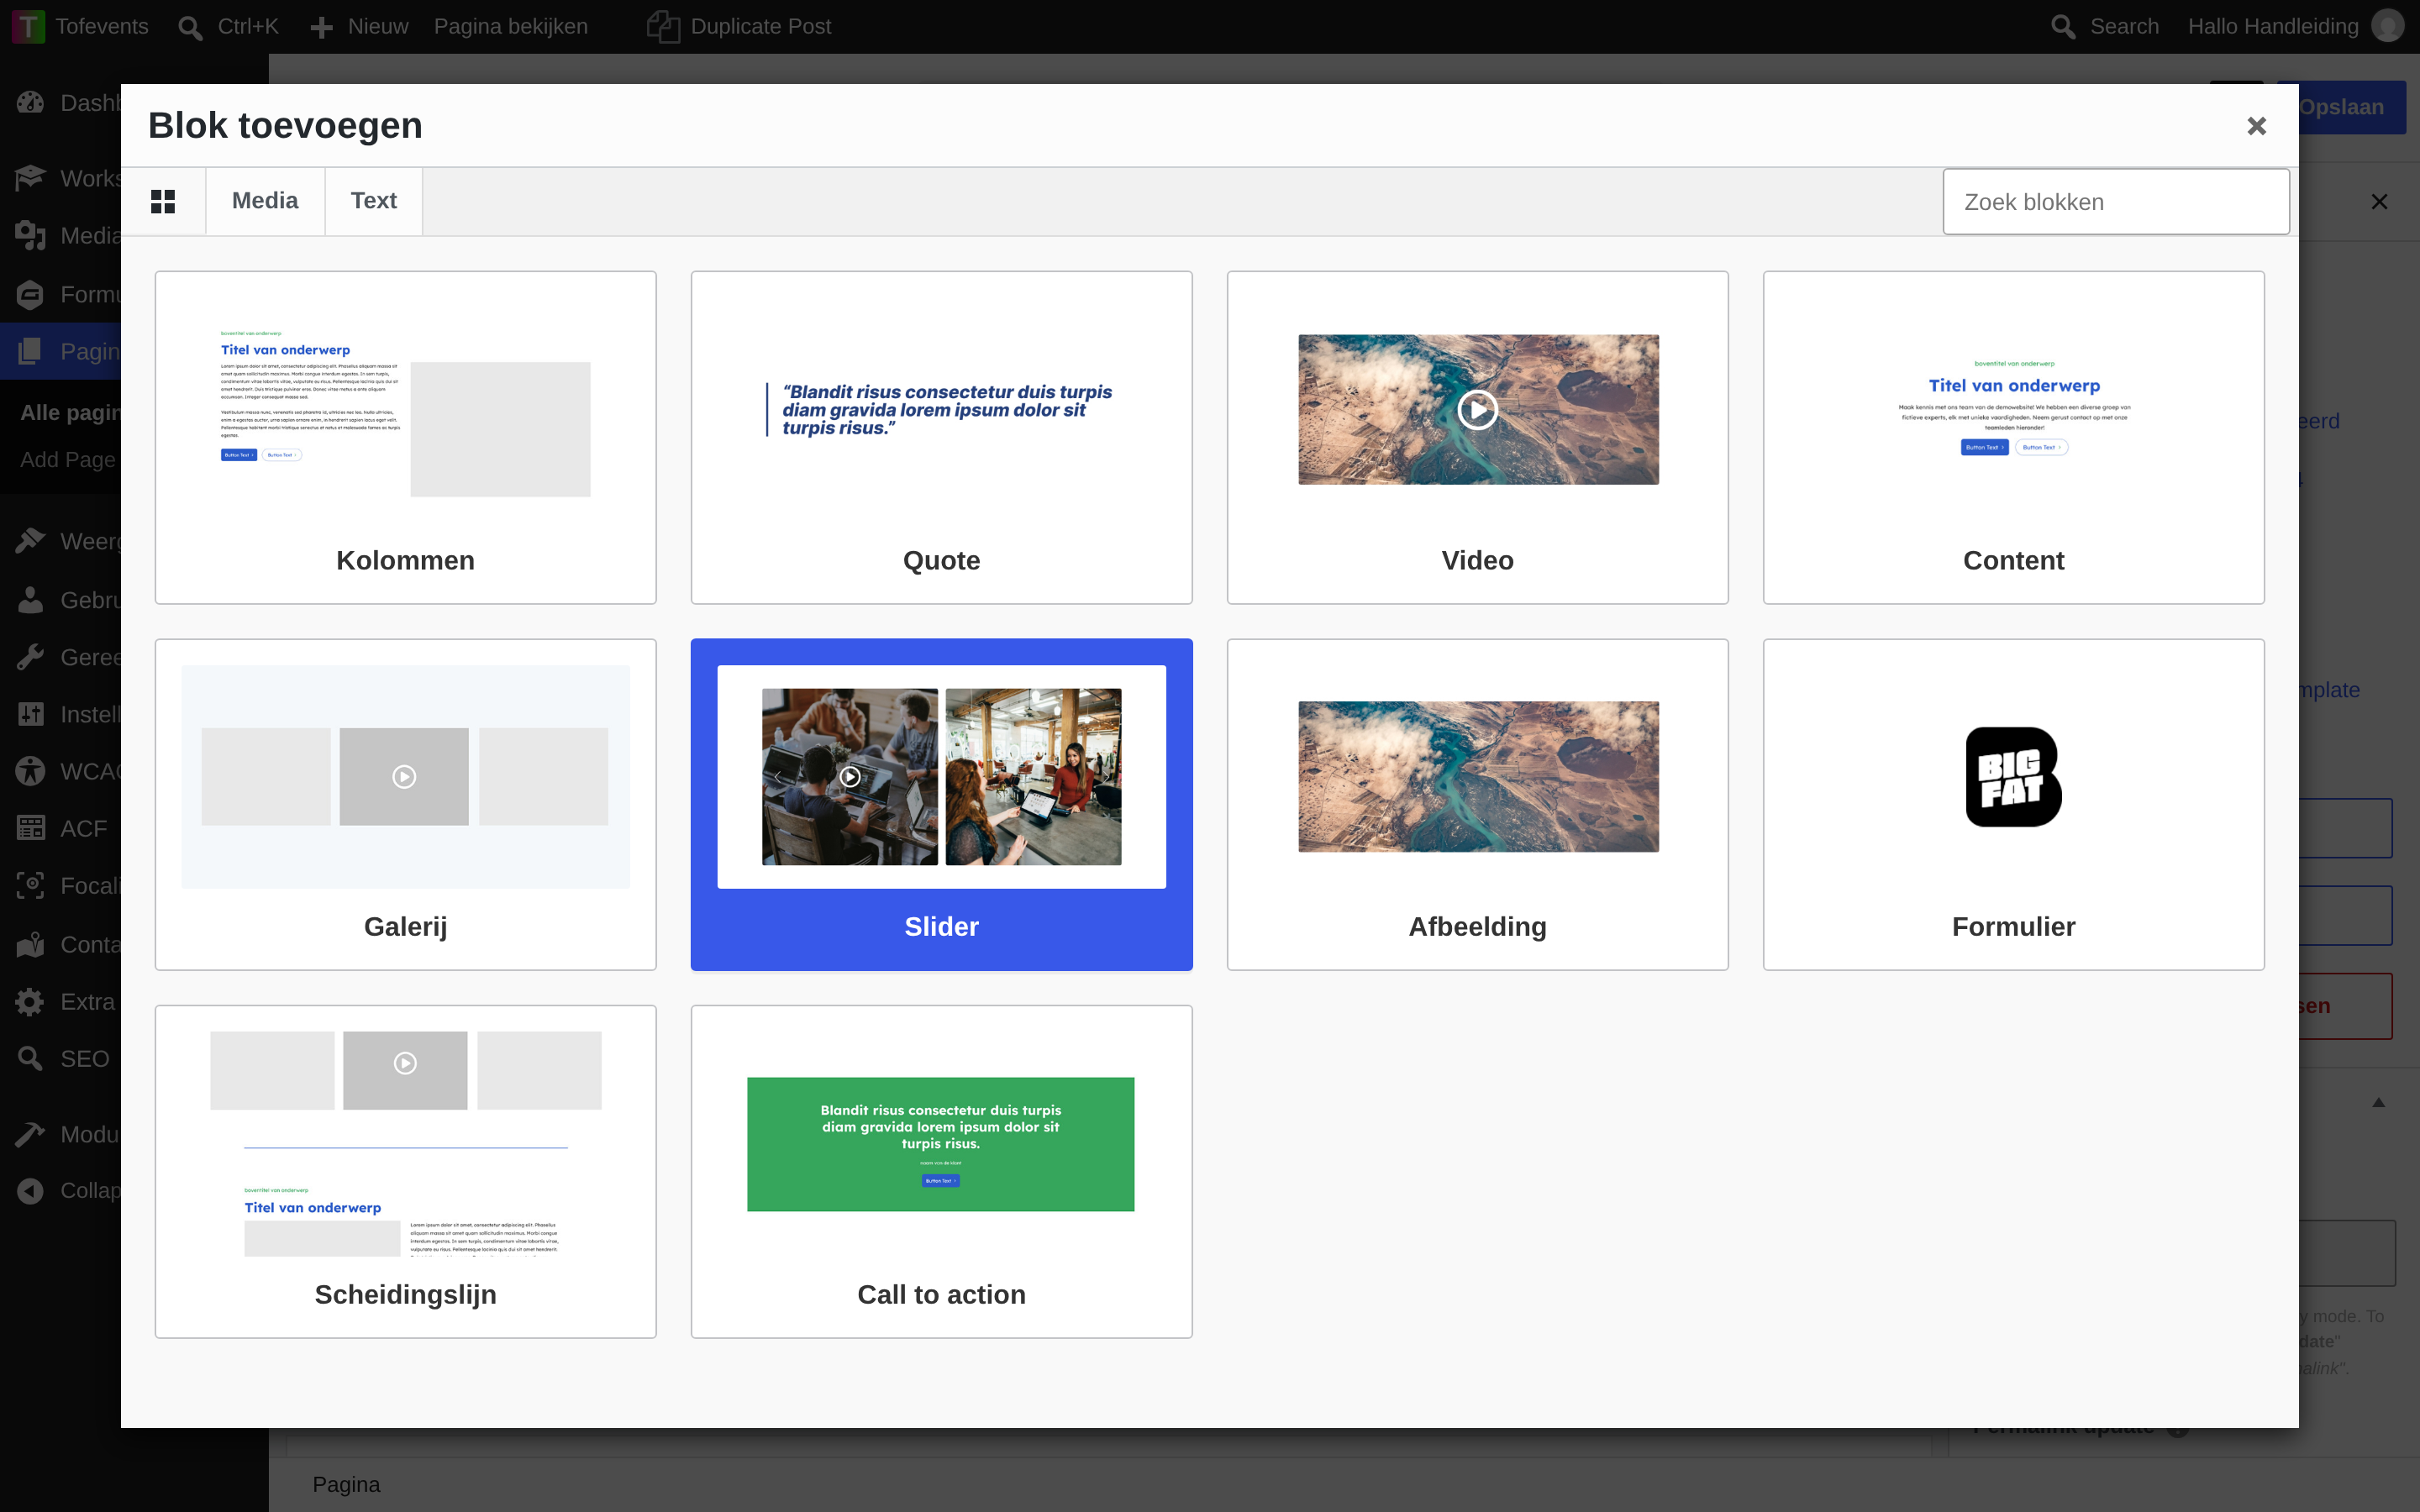Select the highlighted Slider block
The height and width of the screenshot is (1512, 2420).
(x=942, y=804)
